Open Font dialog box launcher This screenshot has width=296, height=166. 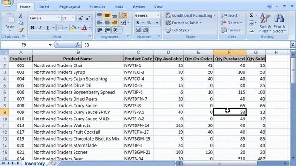pos(90,36)
